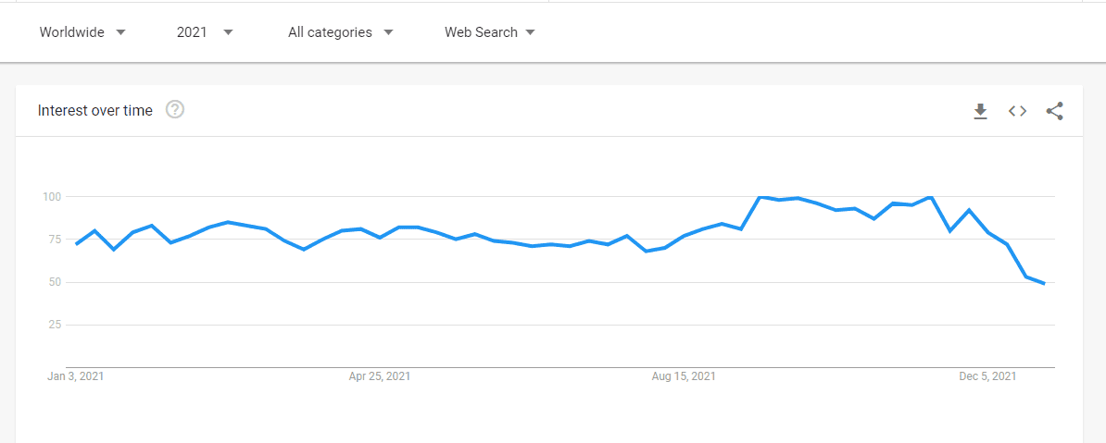Change the Web Search type dropdown
The width and height of the screenshot is (1106, 443).
pyautogui.click(x=490, y=32)
